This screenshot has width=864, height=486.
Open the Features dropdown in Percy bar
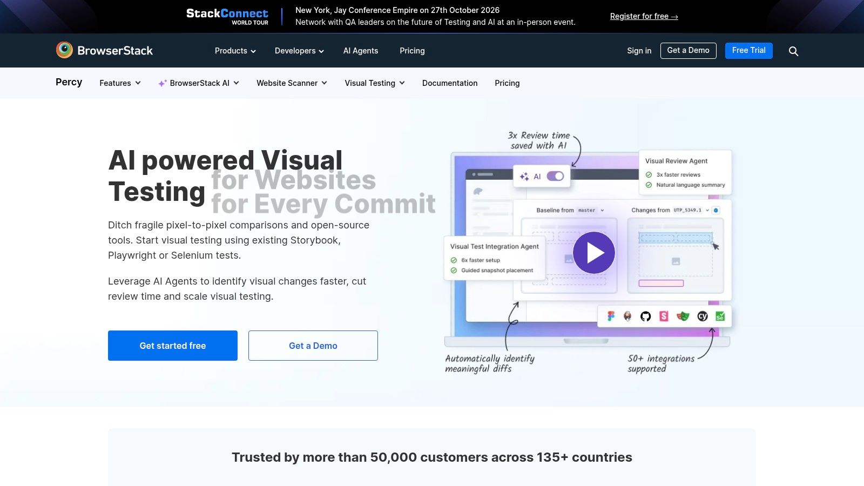click(120, 83)
